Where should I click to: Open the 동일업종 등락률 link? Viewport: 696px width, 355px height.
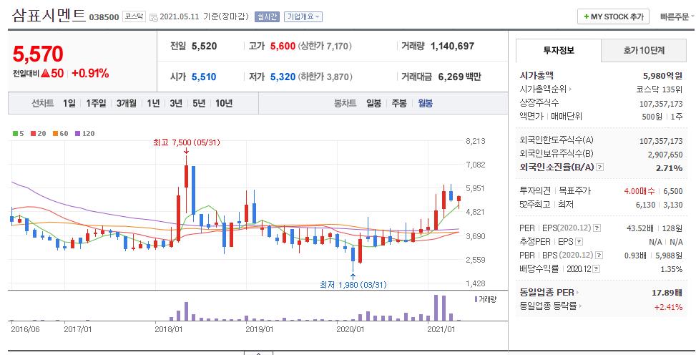(x=550, y=306)
